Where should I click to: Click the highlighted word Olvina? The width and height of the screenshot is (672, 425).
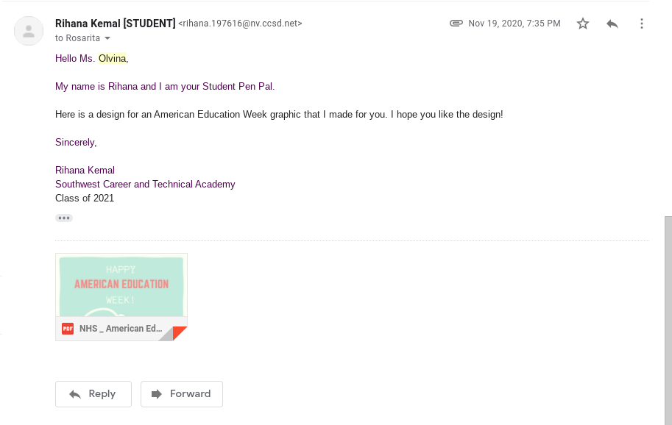tap(112, 58)
